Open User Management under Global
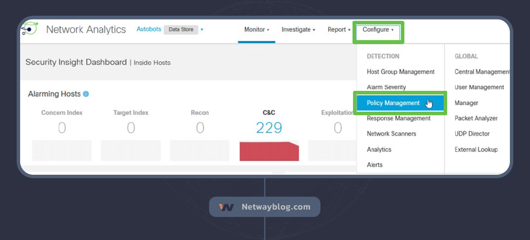The height and width of the screenshot is (240, 530). coord(479,87)
